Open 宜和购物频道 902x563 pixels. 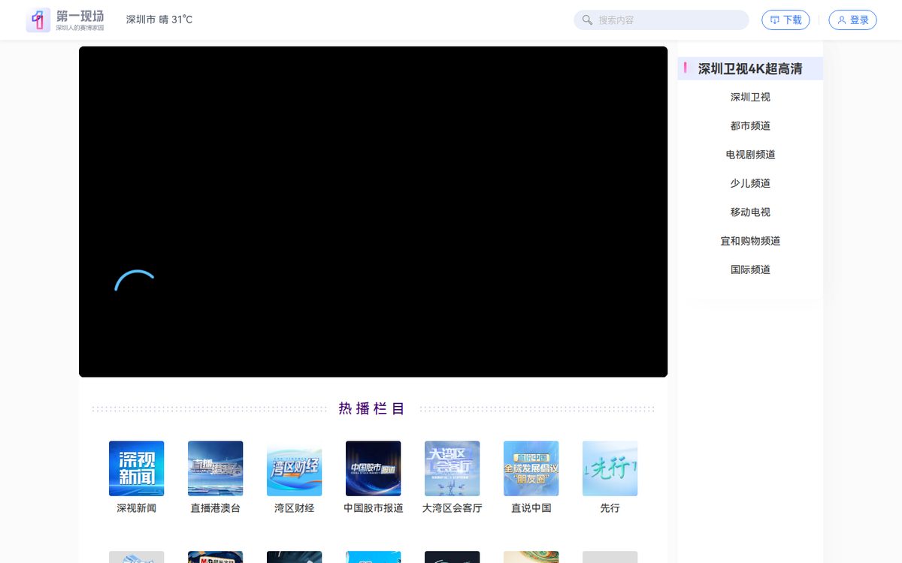pyautogui.click(x=750, y=241)
